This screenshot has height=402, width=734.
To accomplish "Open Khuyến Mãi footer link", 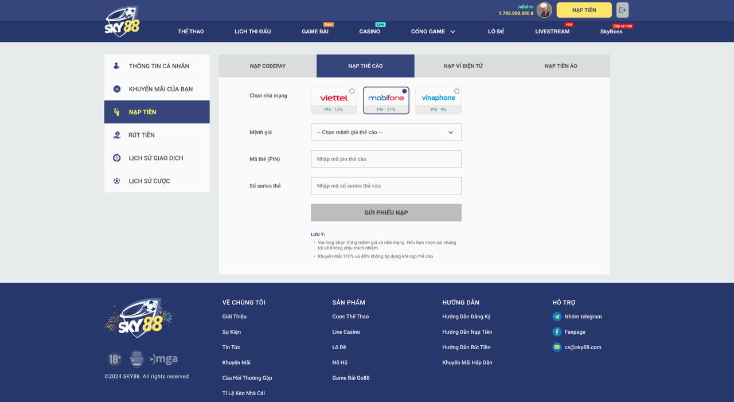I will [x=236, y=362].
